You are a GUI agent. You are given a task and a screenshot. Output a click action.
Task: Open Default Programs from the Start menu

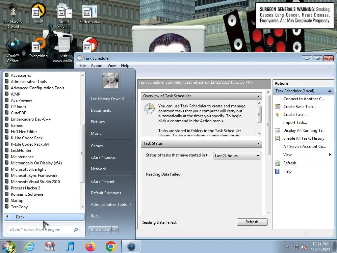click(x=106, y=193)
